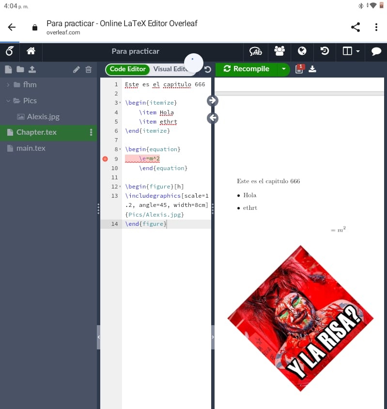Open the Layout dropdown caret

click(x=358, y=51)
